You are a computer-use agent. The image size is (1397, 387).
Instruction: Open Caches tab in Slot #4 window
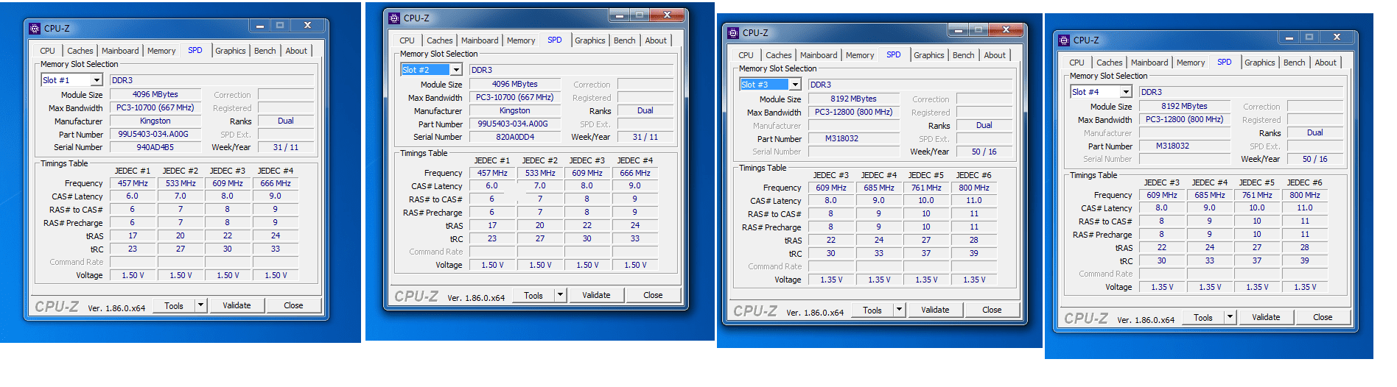(x=1110, y=63)
